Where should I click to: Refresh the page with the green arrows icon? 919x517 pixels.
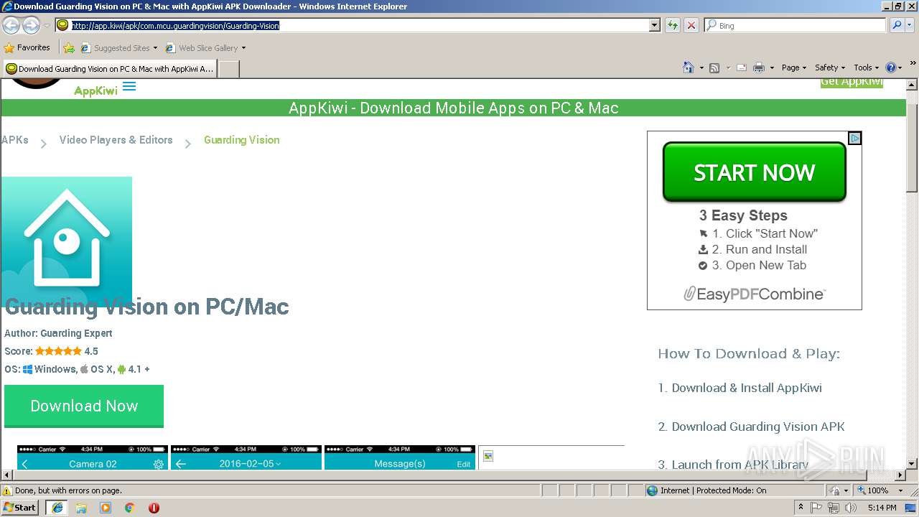[672, 25]
